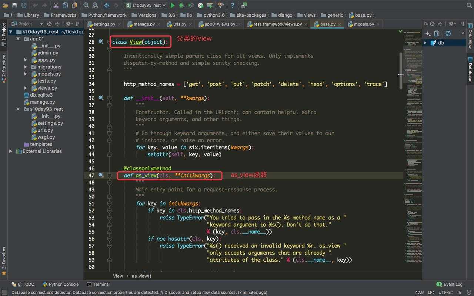Open Help with the question mark icon
This screenshot has width=474, height=296.
[233, 5]
